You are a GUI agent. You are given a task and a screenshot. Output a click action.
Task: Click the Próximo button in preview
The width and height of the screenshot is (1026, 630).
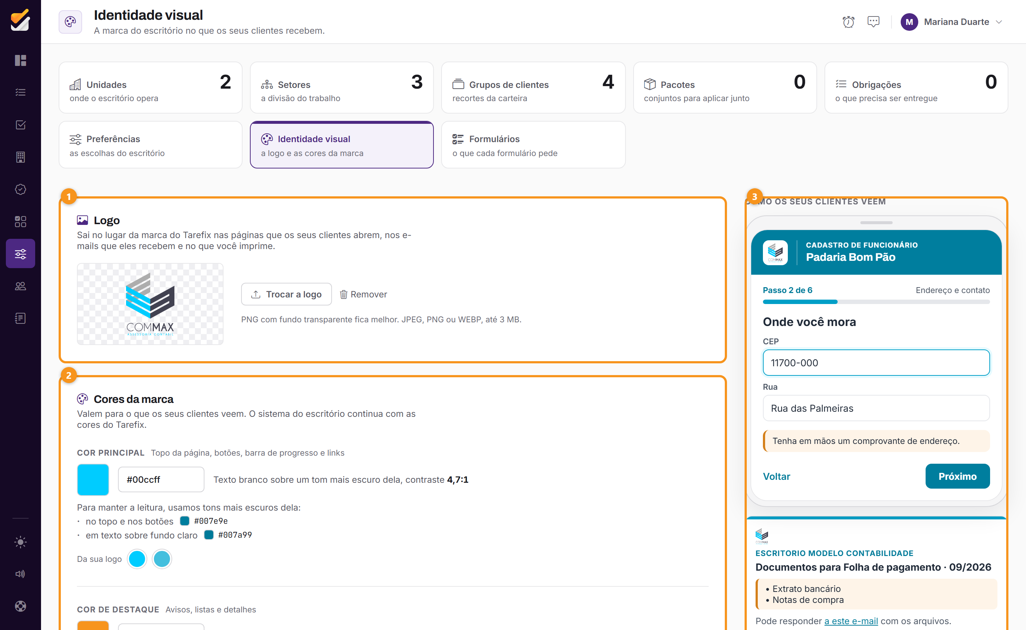click(x=957, y=476)
